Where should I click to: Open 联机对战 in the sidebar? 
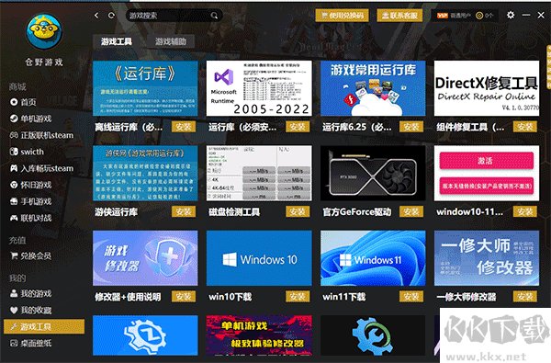click(x=30, y=218)
